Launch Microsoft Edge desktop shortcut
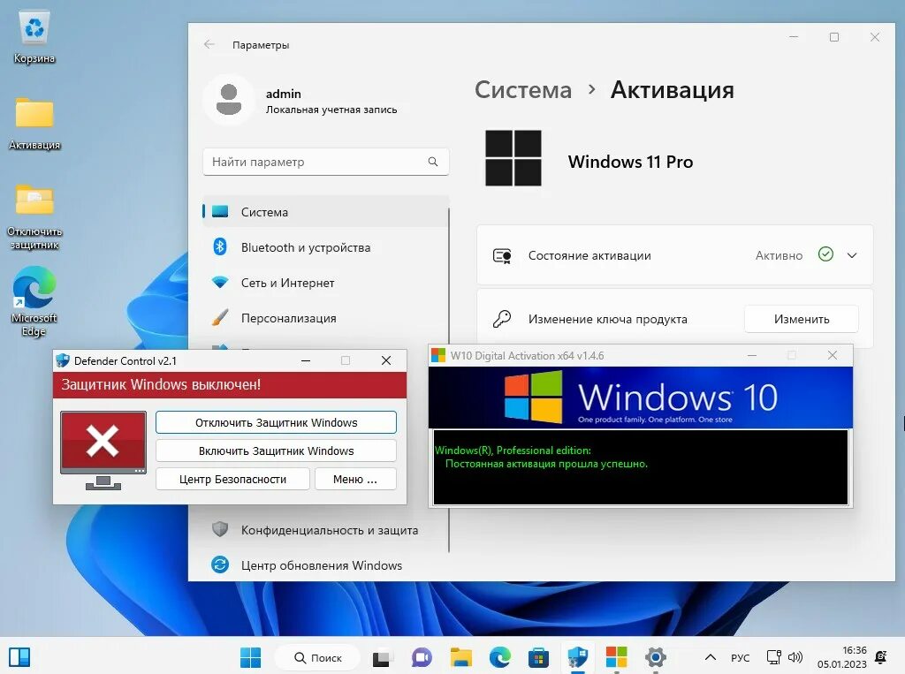Screen dimensions: 905x674 click(34, 301)
